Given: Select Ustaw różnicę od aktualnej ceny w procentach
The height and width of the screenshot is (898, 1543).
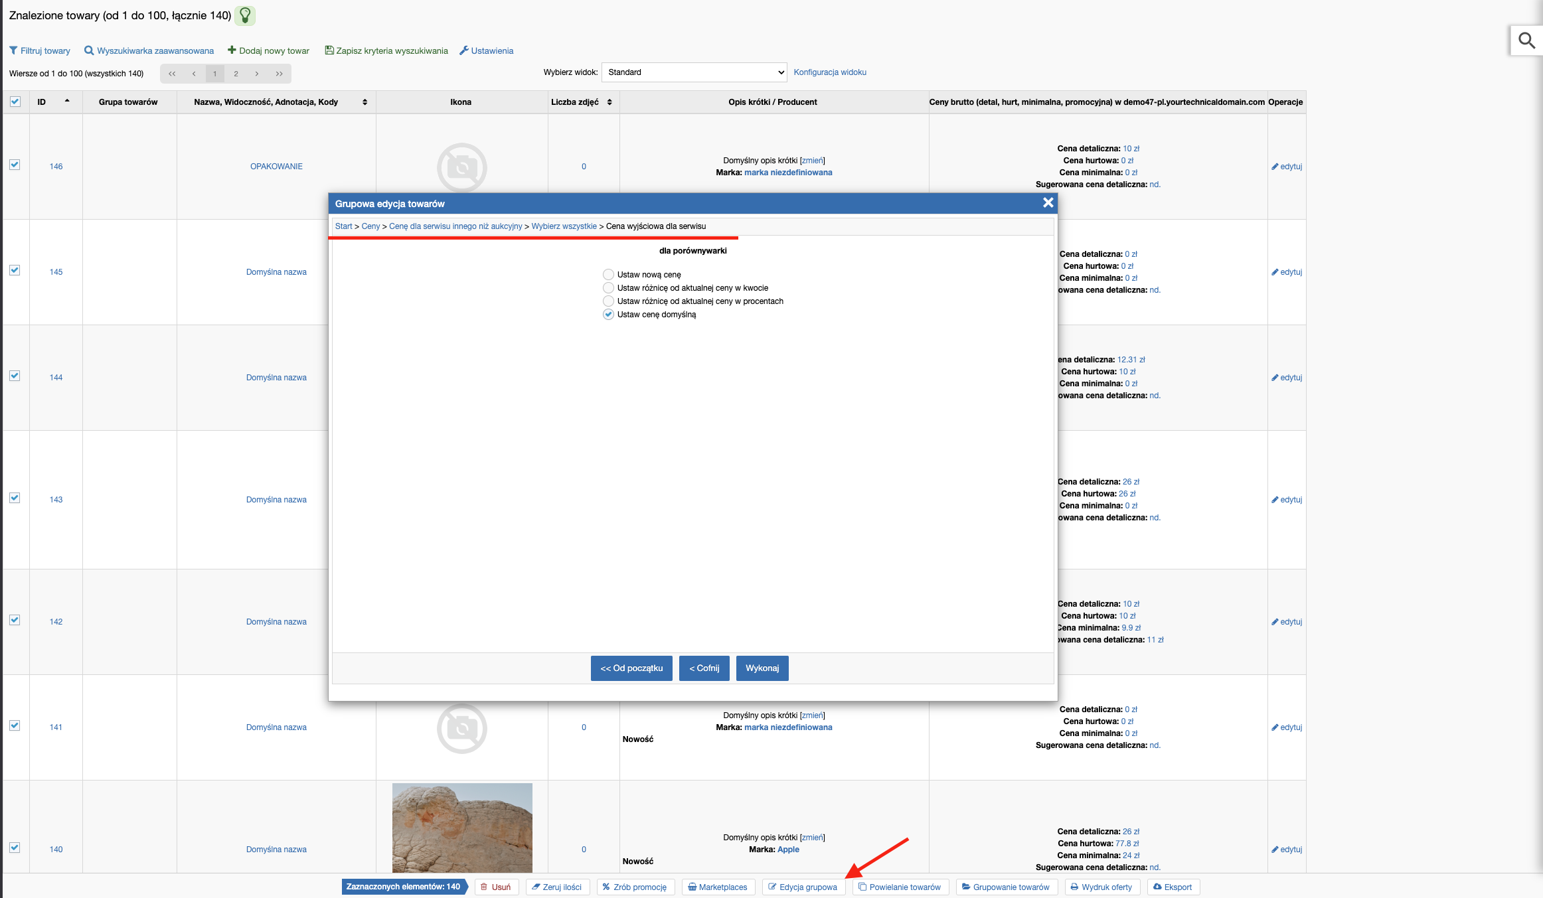Looking at the screenshot, I should (x=608, y=301).
